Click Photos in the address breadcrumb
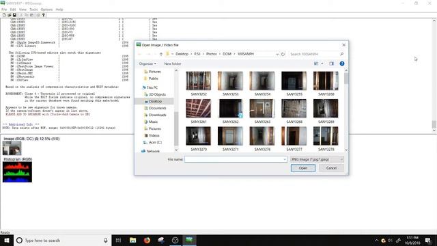The image size is (437, 246). [x=211, y=54]
